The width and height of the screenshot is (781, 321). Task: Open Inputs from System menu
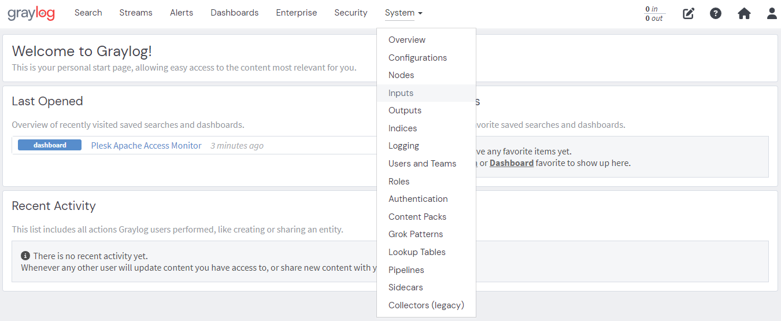426,93
